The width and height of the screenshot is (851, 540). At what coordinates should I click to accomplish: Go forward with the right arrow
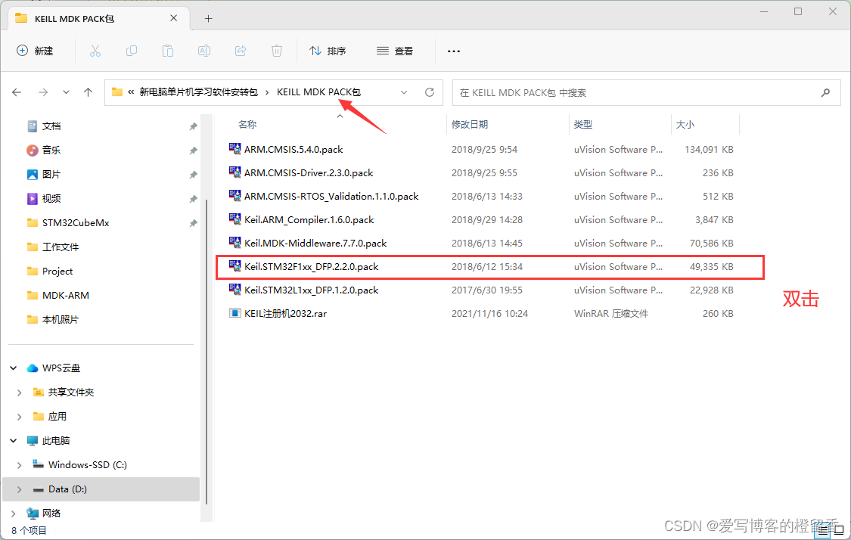pos(43,92)
